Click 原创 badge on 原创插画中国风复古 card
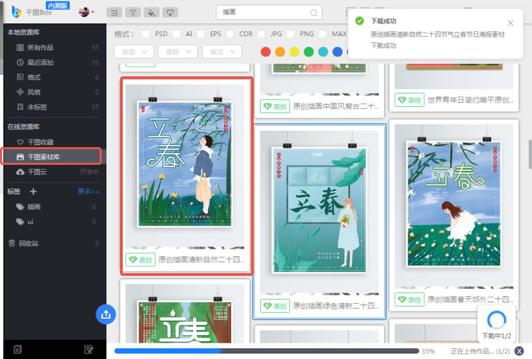 coord(275,106)
